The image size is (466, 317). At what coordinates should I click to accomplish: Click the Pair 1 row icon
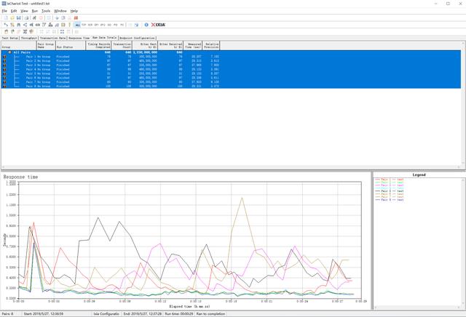coord(4,56)
